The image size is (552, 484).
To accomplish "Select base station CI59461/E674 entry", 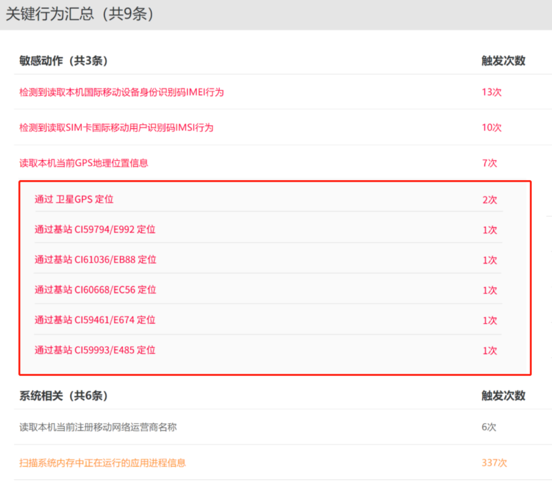I will pyautogui.click(x=95, y=320).
